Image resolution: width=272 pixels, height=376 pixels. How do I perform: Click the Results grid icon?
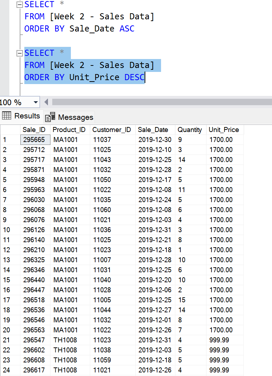[x=7, y=116]
